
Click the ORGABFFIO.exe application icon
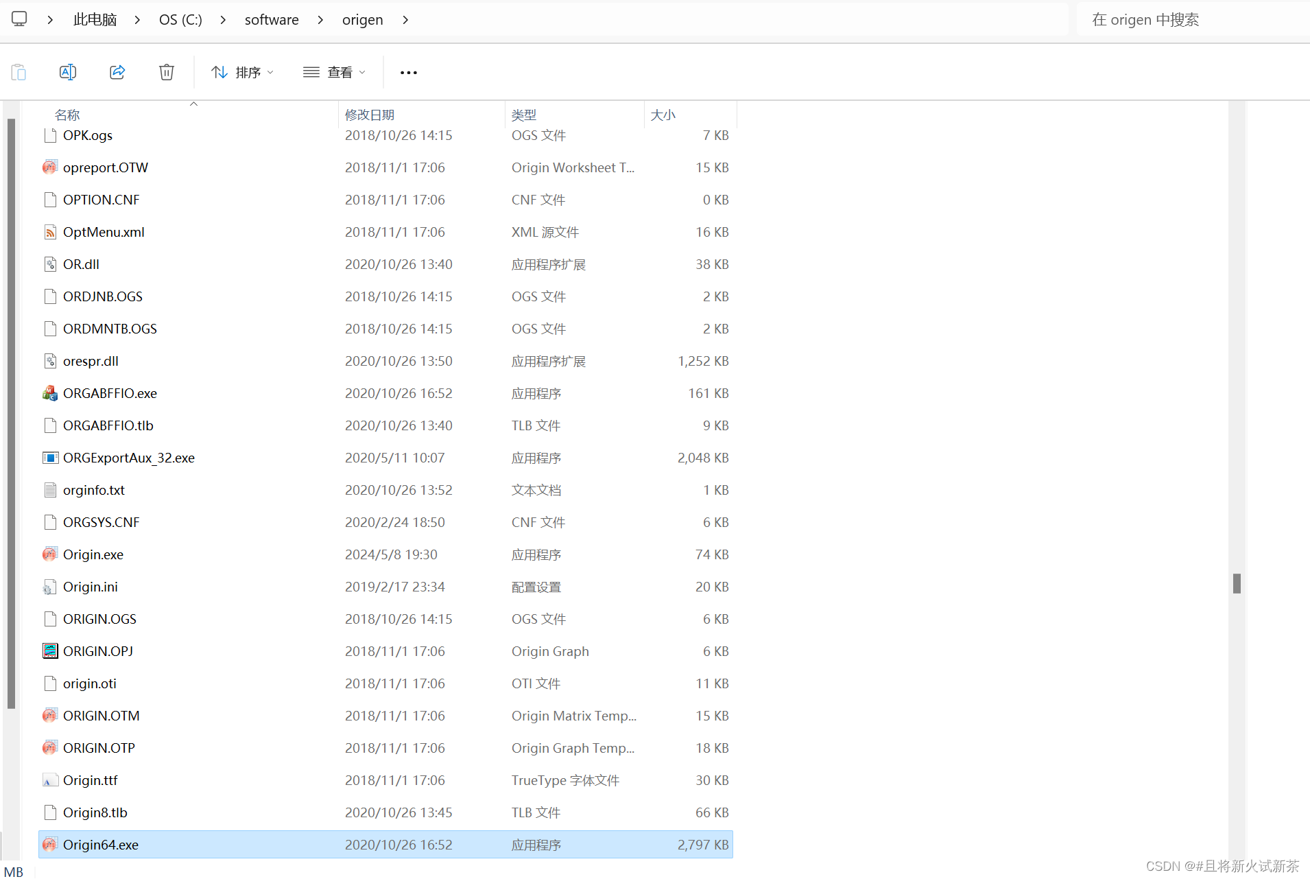point(50,393)
